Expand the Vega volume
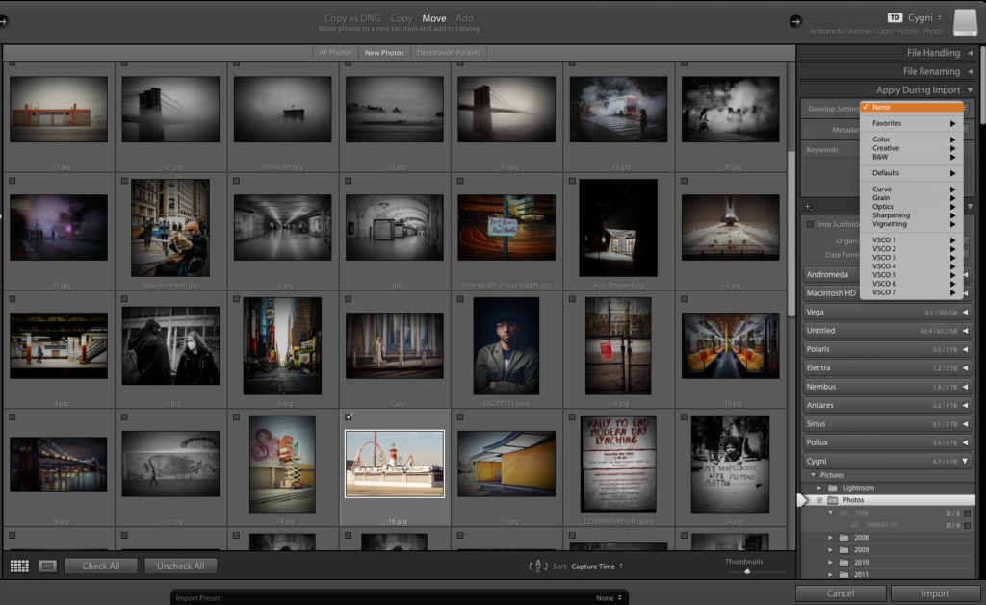Screen dimensions: 986x605 [965, 313]
